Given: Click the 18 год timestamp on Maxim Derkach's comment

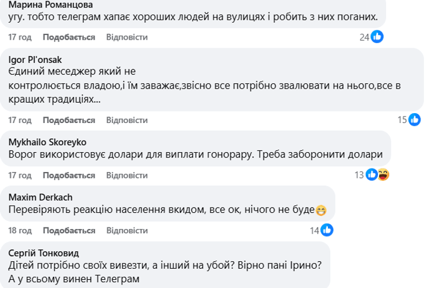Looking at the screenshot, I should (20, 230).
